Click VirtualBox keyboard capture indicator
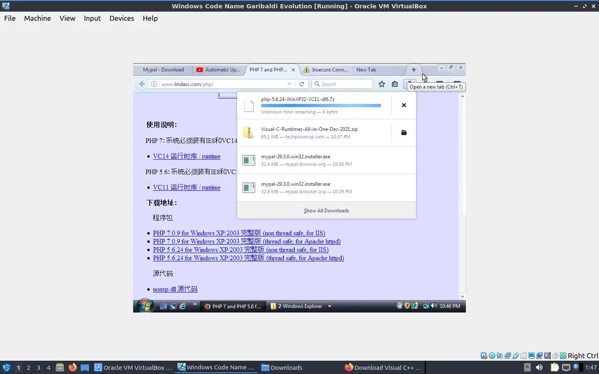Screen dimensions: 599x374 point(563,356)
